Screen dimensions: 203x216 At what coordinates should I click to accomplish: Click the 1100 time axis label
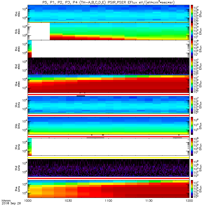[x=109, y=201]
